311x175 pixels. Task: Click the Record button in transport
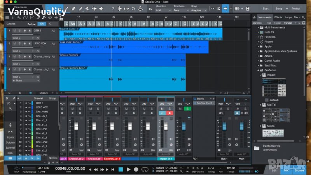point(136,170)
